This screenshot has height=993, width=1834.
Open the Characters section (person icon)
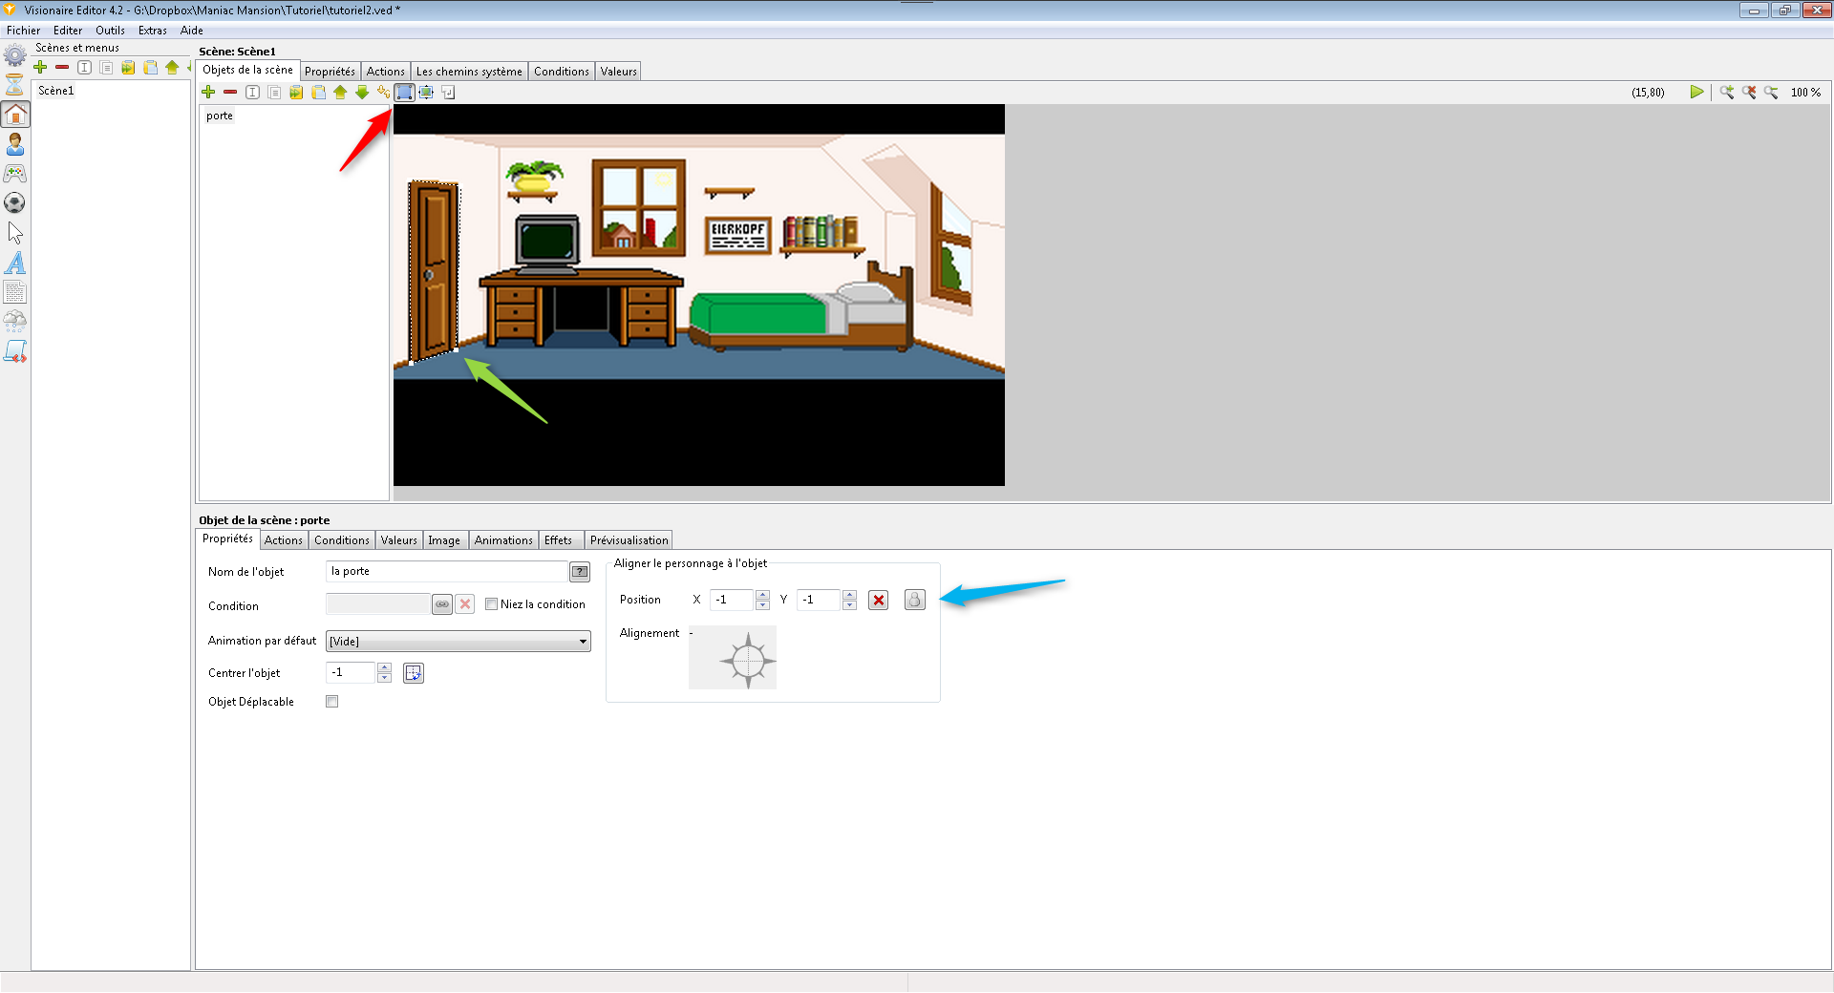[x=15, y=144]
